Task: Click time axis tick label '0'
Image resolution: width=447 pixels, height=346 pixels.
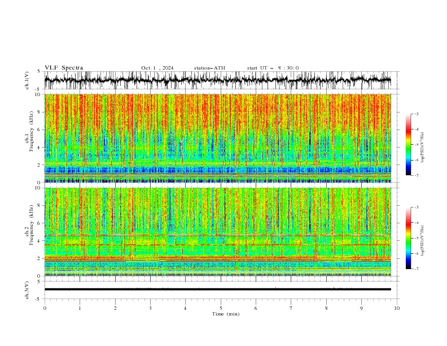Action: click(x=45, y=308)
